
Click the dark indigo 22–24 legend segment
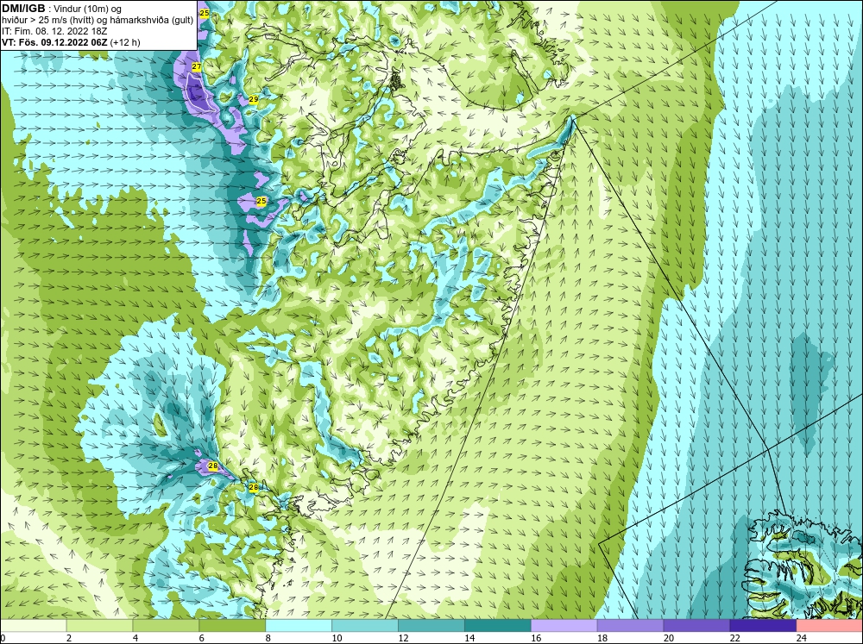[x=764, y=626]
